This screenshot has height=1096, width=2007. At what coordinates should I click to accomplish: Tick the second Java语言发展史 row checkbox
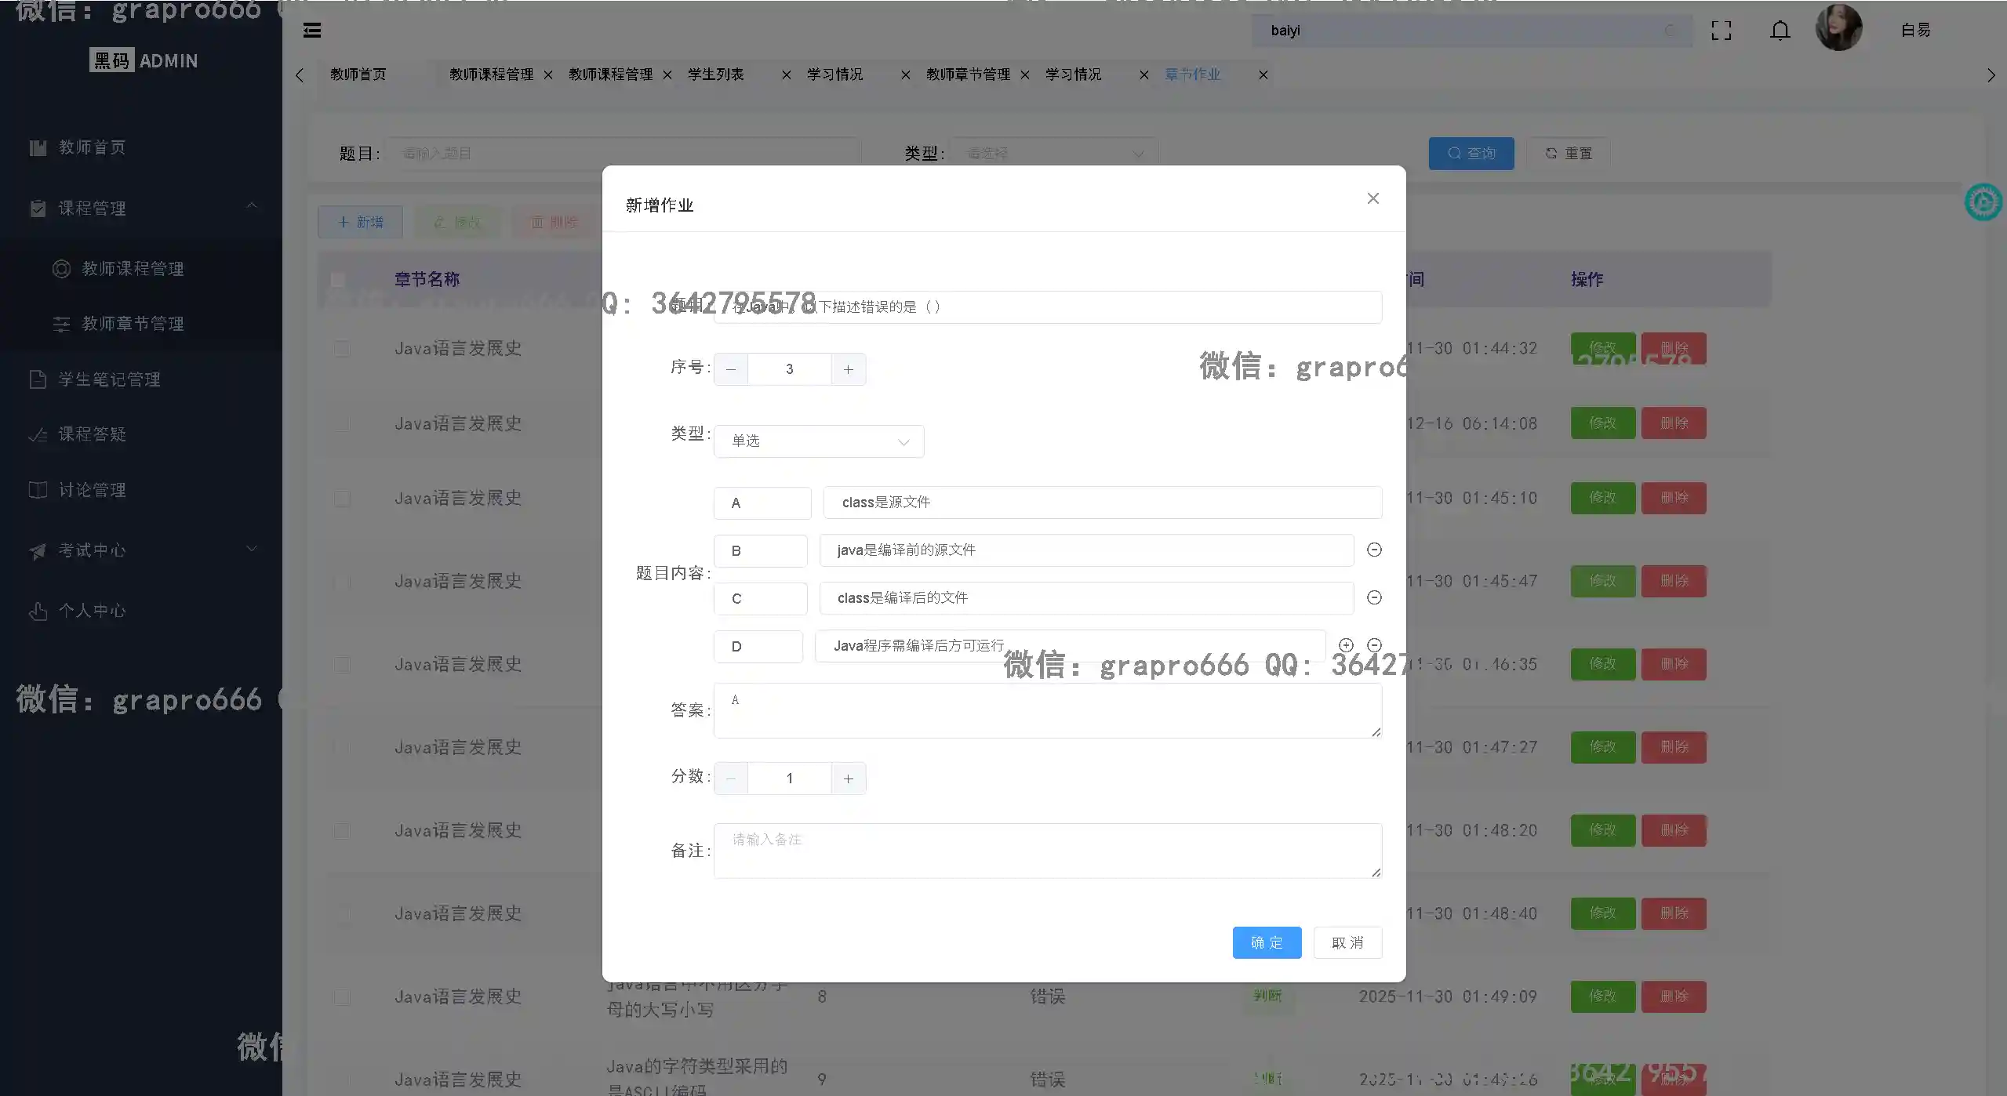coord(342,424)
